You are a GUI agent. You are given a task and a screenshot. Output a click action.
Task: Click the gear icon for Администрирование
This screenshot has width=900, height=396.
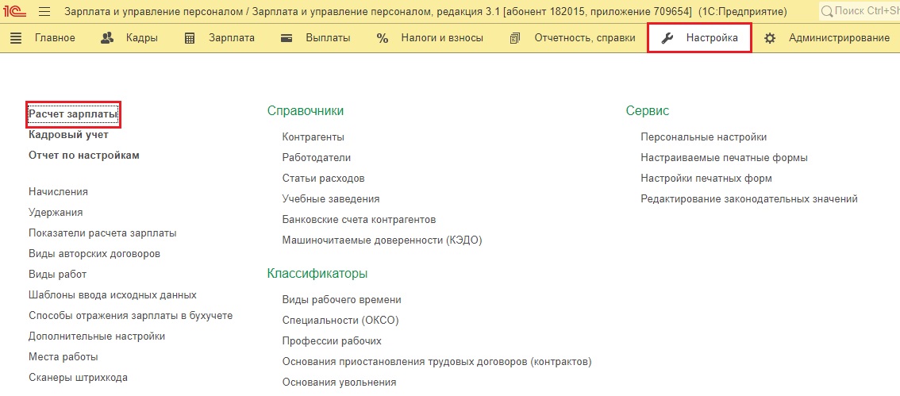(770, 38)
